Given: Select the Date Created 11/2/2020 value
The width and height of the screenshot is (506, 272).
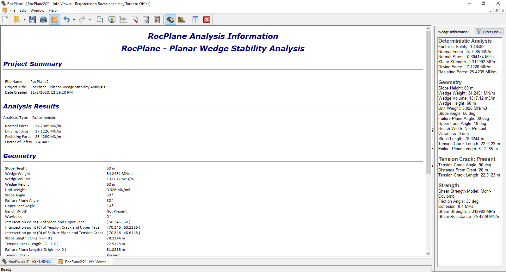Looking at the screenshot, I should [52, 92].
